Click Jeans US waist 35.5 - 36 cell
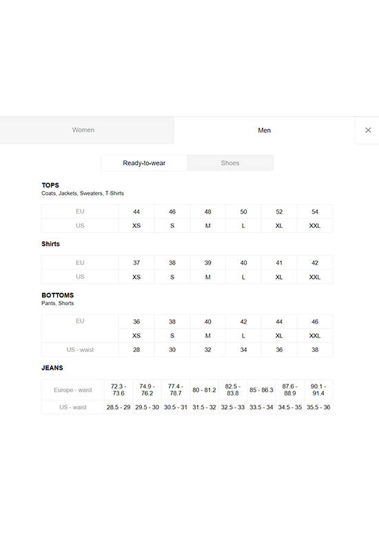 point(318,407)
